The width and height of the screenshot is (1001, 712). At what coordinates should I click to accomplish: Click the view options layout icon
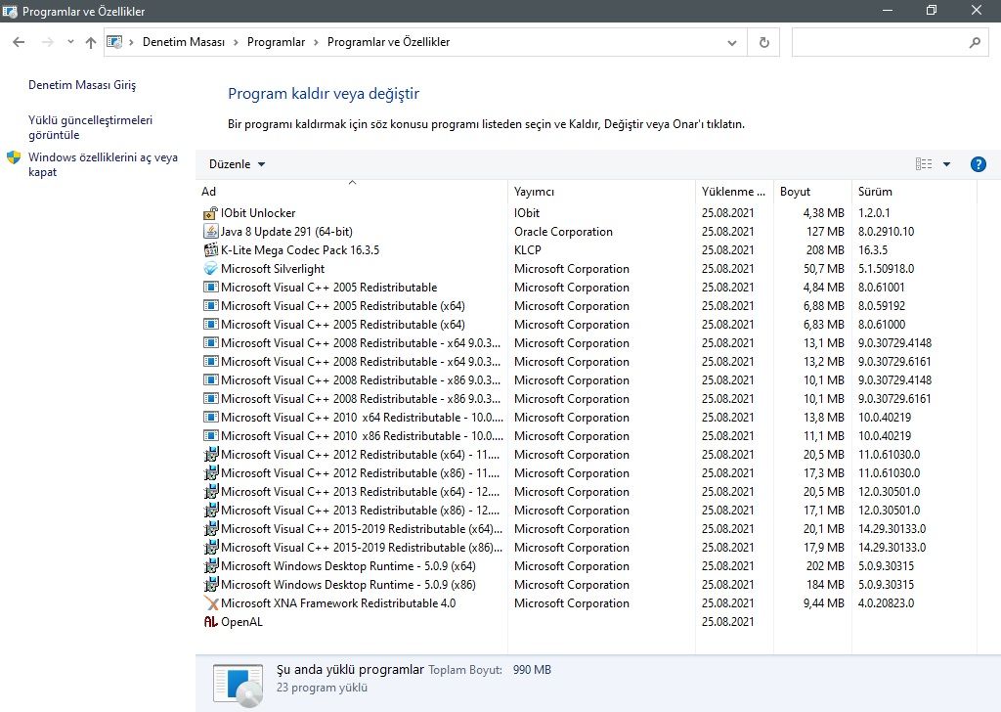point(924,164)
